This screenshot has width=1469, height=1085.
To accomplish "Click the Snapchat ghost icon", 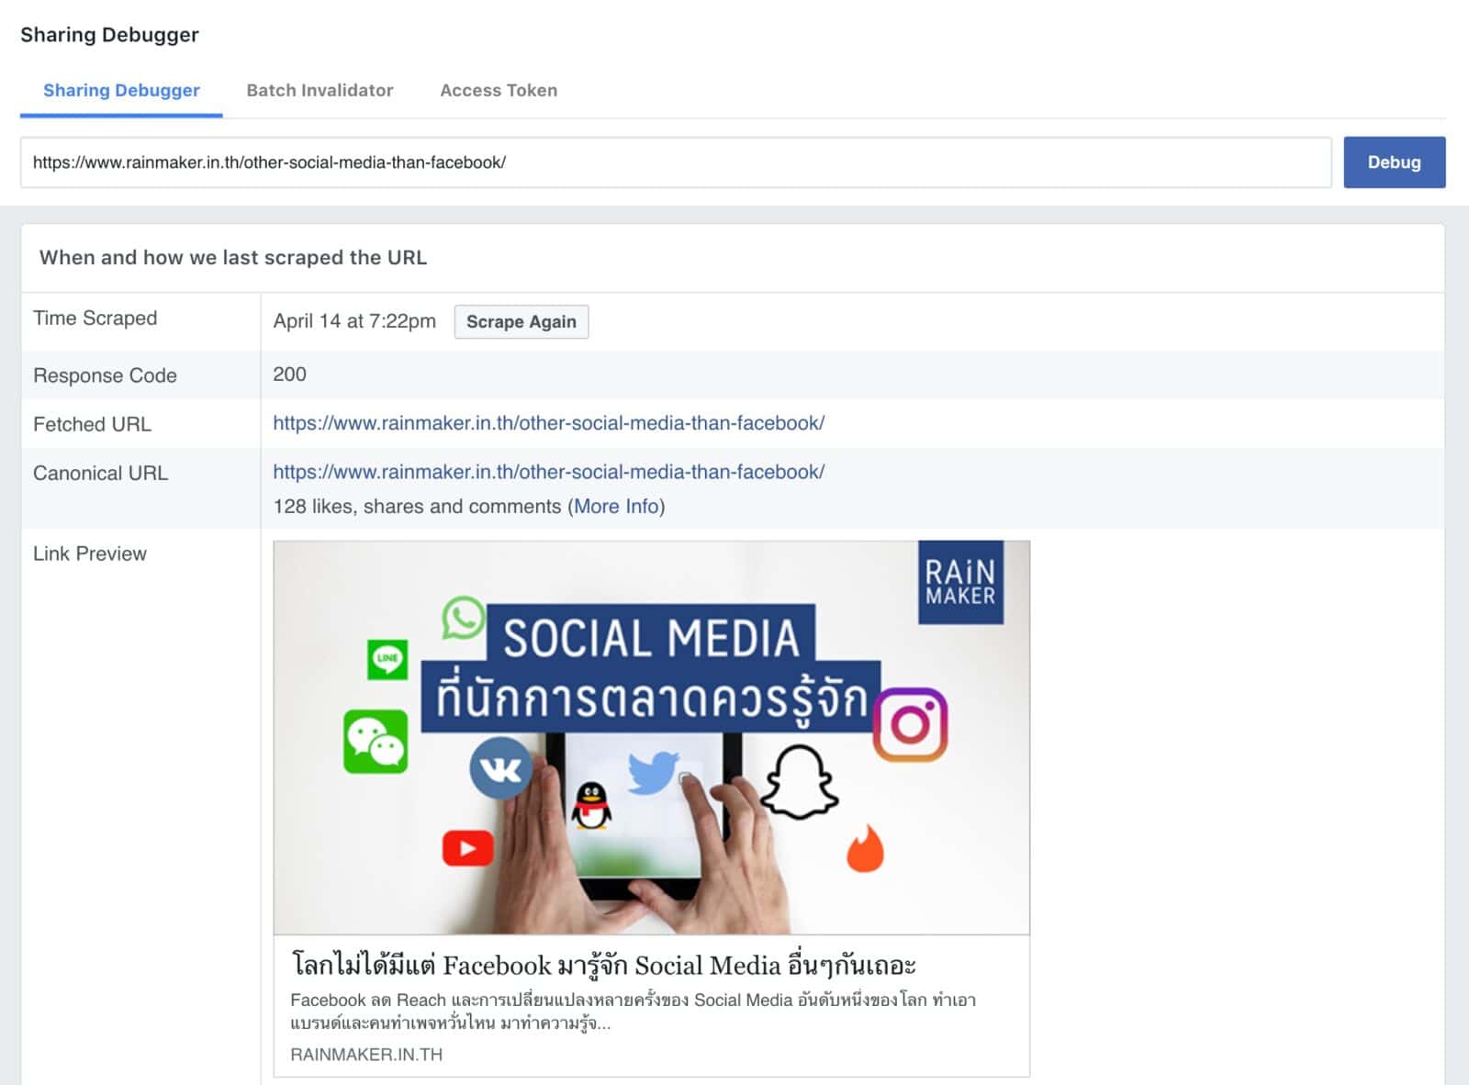I will [x=800, y=783].
